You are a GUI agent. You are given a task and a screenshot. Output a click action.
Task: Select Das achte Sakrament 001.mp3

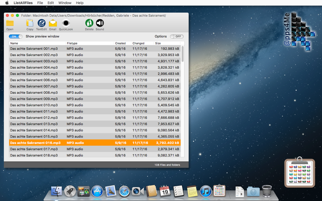95,49
